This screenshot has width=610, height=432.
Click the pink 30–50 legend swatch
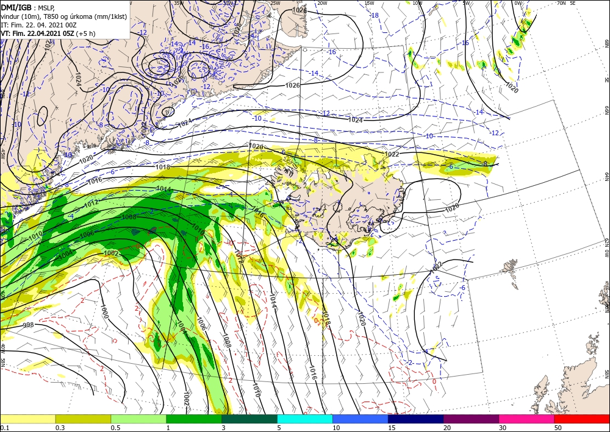tap(527, 419)
